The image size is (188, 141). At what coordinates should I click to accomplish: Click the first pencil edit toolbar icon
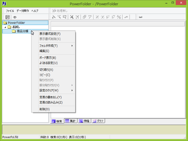[x=54, y=17]
